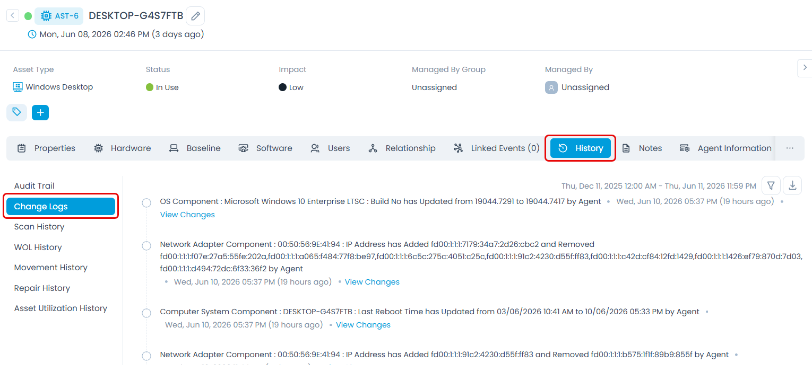Open the Linked Events (0) tab
The width and height of the screenshot is (812, 372).
[x=497, y=148]
